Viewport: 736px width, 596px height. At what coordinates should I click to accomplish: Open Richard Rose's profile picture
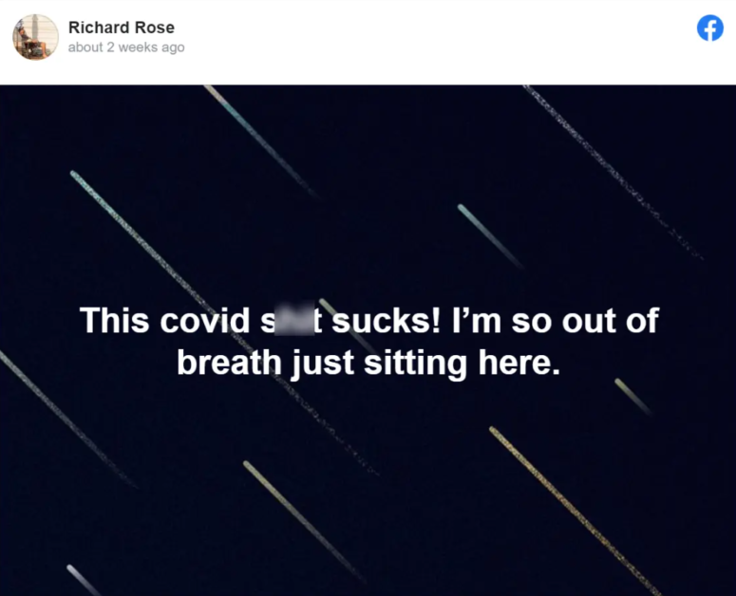coord(36,37)
